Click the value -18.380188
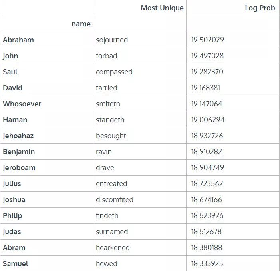 coord(205,248)
